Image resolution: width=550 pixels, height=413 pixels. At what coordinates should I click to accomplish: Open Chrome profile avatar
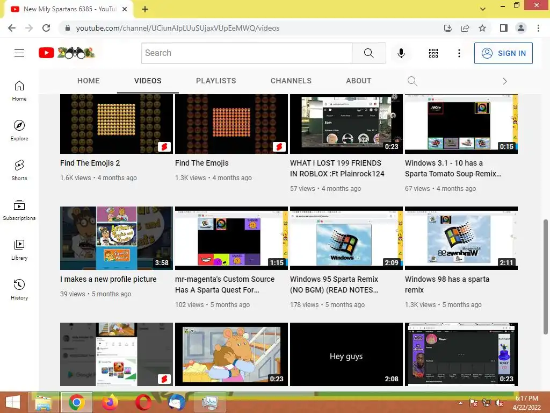pyautogui.click(x=521, y=28)
